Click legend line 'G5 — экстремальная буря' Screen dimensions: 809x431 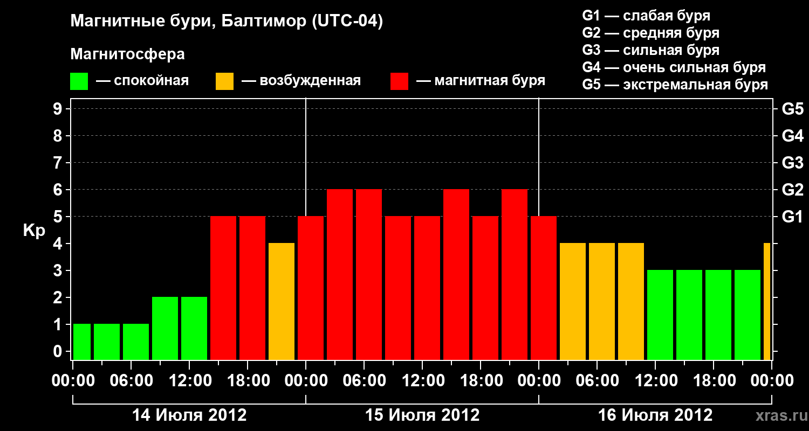pos(675,85)
